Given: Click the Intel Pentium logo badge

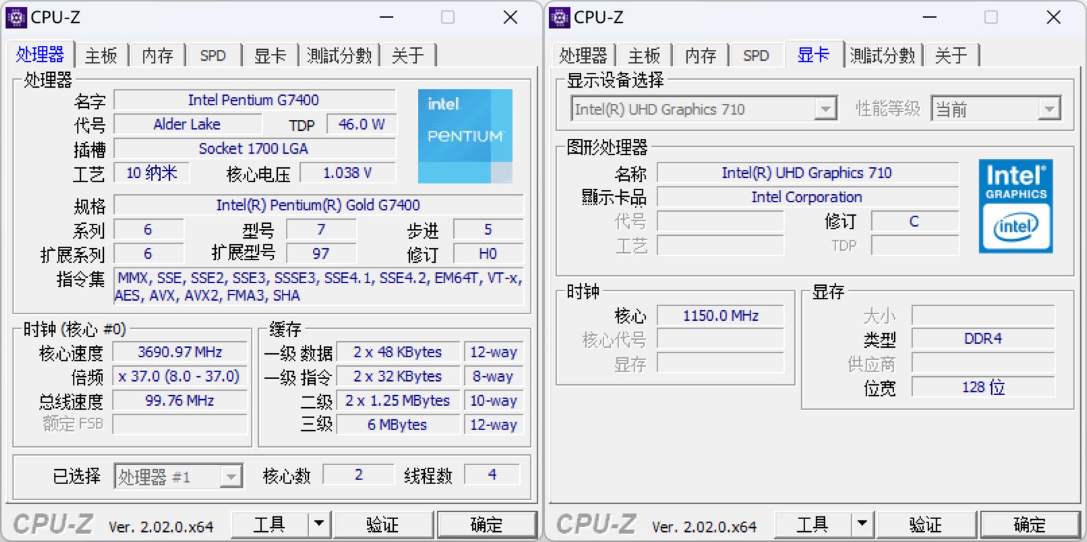Looking at the screenshot, I should coord(465,136).
